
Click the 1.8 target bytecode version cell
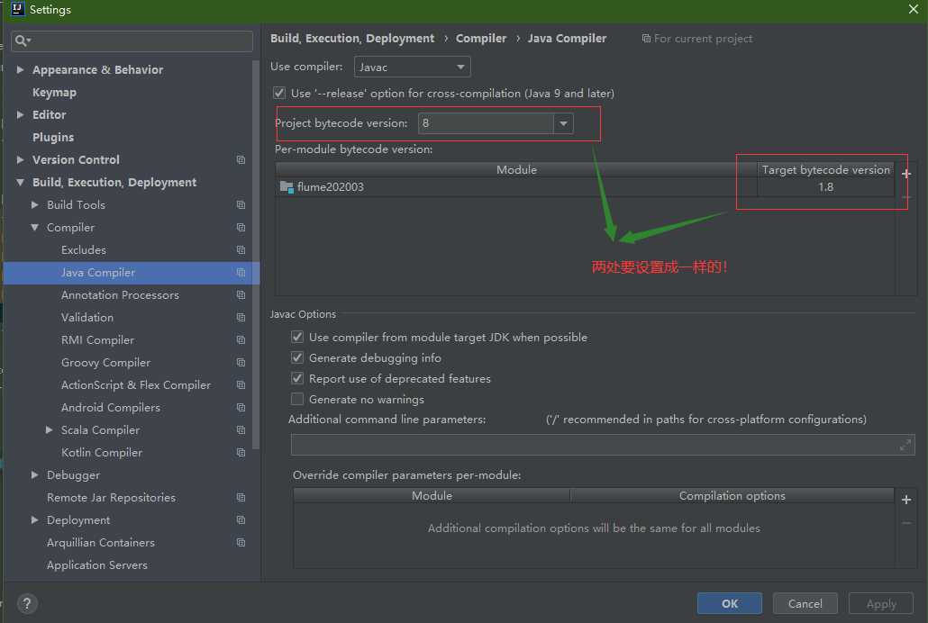coord(825,187)
